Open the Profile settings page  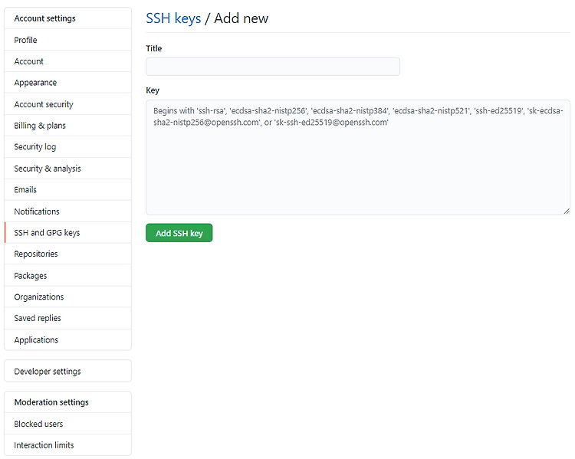[x=67, y=40]
